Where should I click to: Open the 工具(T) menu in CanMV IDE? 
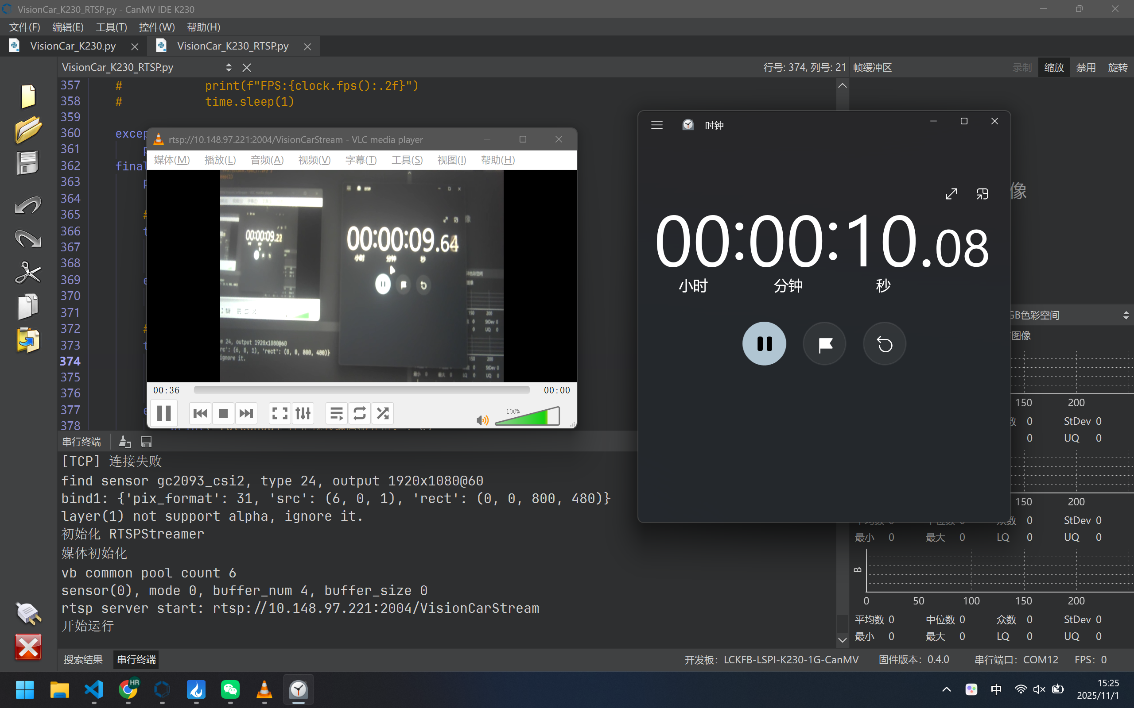[x=111, y=27]
